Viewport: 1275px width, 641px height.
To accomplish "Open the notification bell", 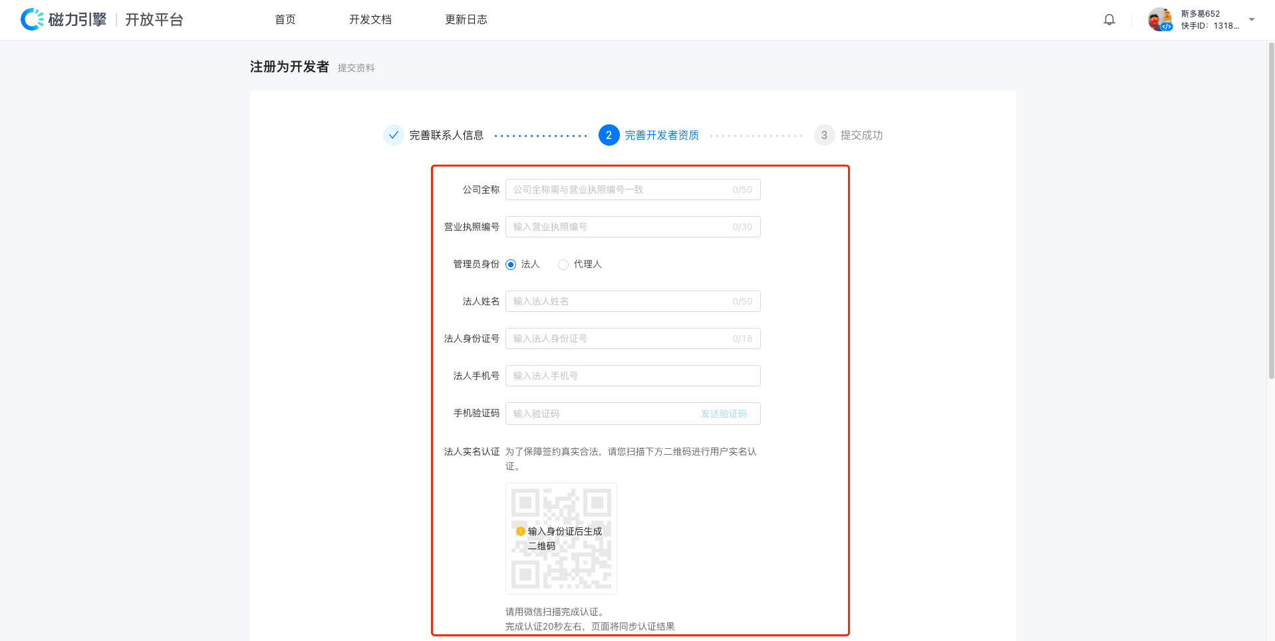I will 1109,20.
